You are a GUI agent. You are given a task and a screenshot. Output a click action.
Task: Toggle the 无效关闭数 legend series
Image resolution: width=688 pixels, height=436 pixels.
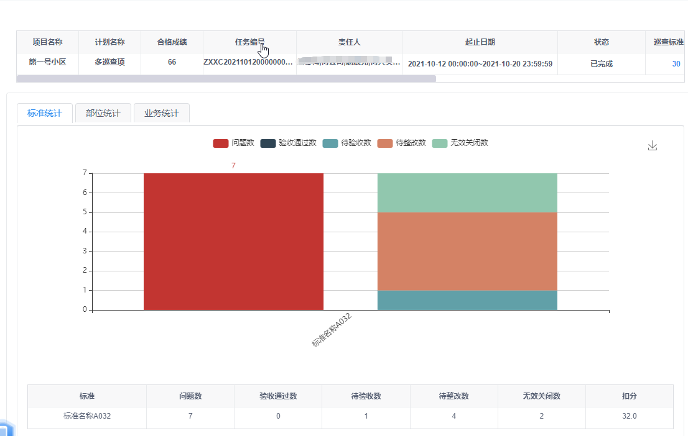[x=460, y=143]
